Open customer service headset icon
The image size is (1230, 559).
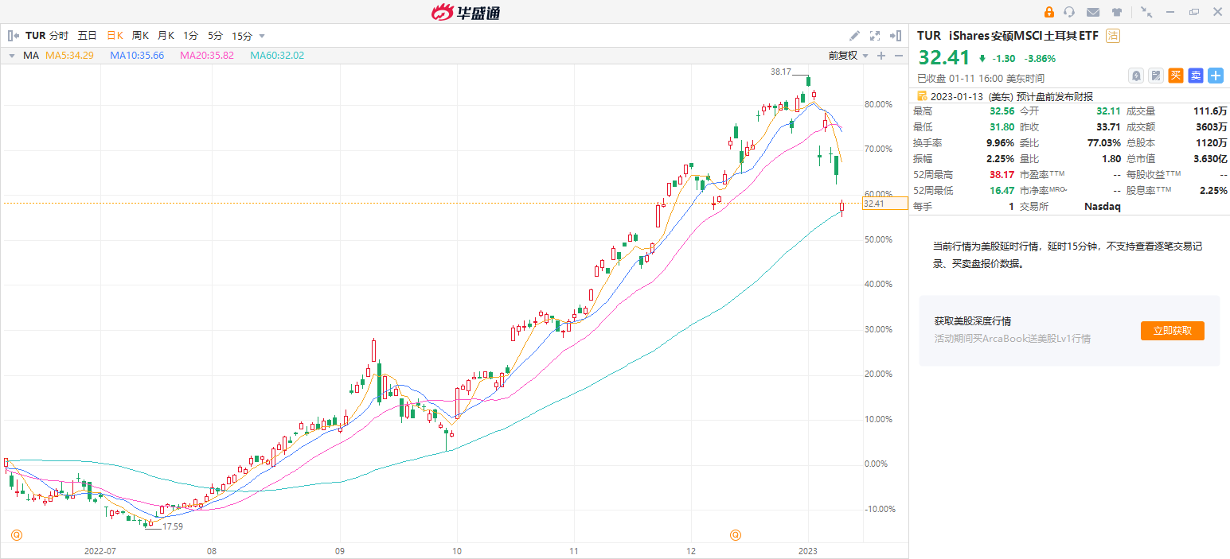pyautogui.click(x=1069, y=12)
